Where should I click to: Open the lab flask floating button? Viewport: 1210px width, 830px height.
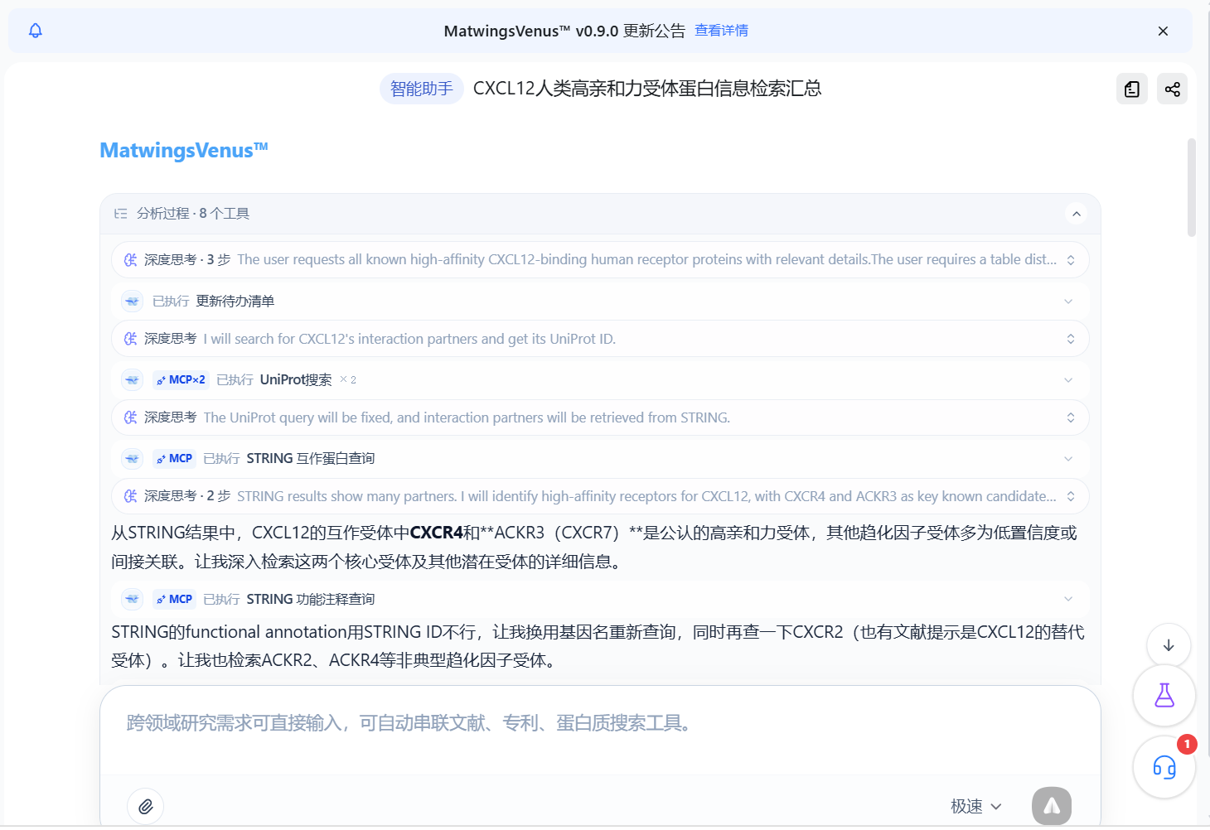[1164, 695]
